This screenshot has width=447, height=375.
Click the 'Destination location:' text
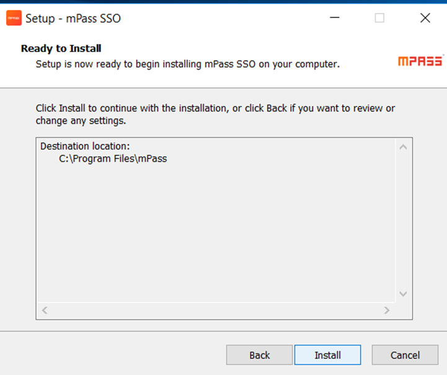85,146
